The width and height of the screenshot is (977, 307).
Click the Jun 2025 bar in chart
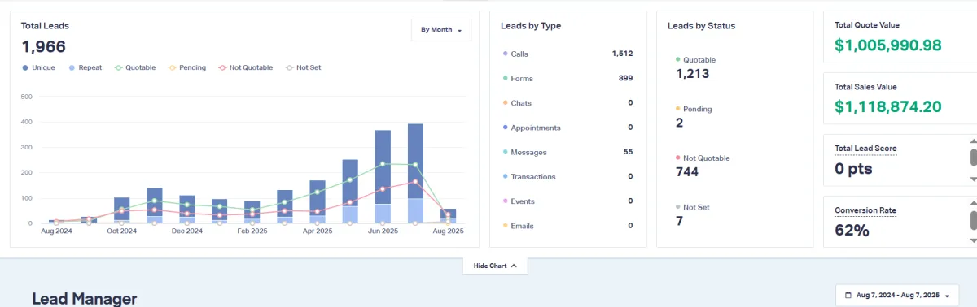coord(383,176)
